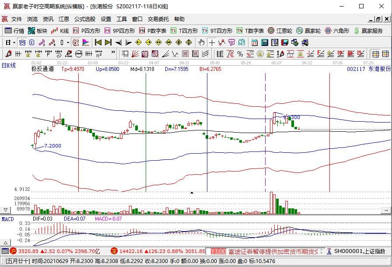Select the percent % tool
This screenshot has height=267, width=392.
point(240,54)
